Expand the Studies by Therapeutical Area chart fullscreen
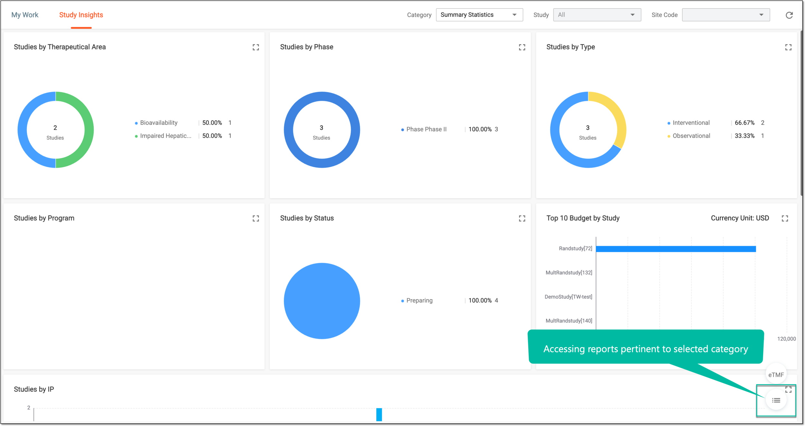Screen dimensions: 805x426 [x=256, y=47]
